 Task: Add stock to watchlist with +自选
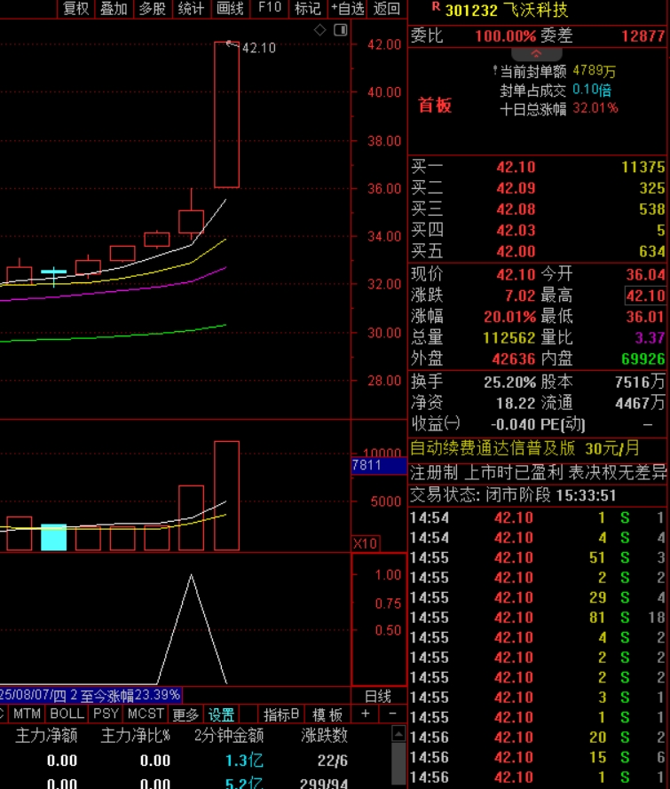[348, 9]
